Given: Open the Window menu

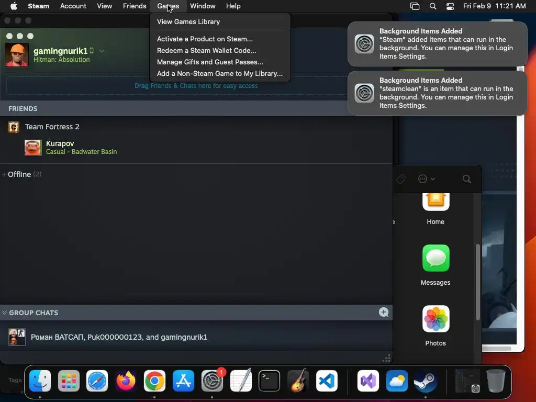Looking at the screenshot, I should click(x=203, y=6).
